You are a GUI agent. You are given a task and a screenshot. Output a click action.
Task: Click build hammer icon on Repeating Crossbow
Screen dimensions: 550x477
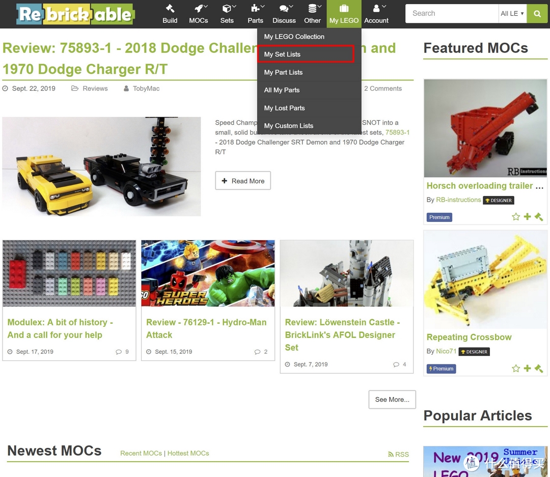[x=539, y=368]
